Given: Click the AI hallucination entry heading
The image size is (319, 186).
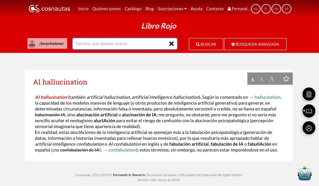Looking at the screenshot, I should (x=60, y=82).
